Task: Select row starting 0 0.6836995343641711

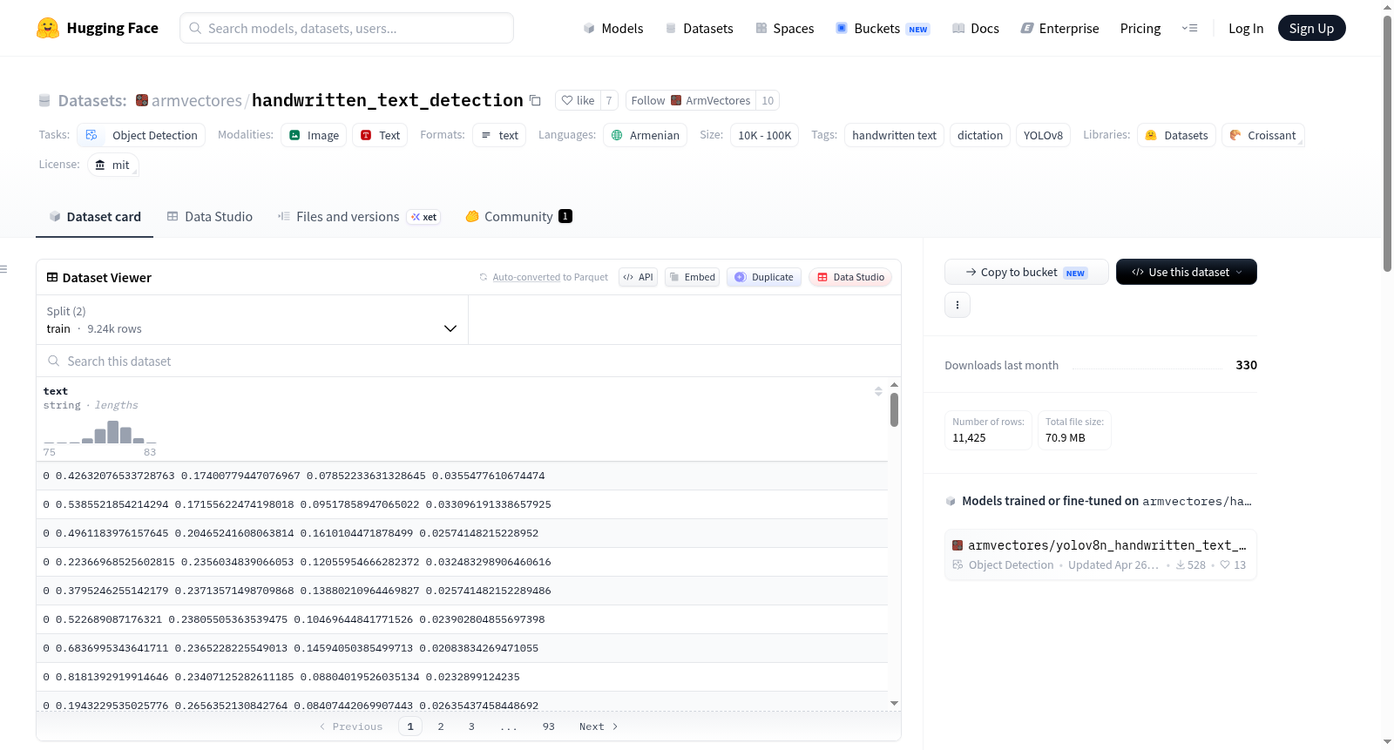Action: 462,648
